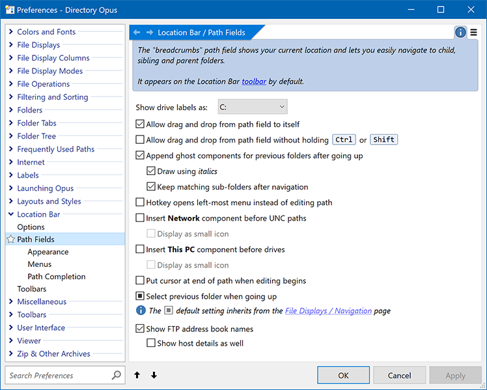Click the Internet category label

31,162
